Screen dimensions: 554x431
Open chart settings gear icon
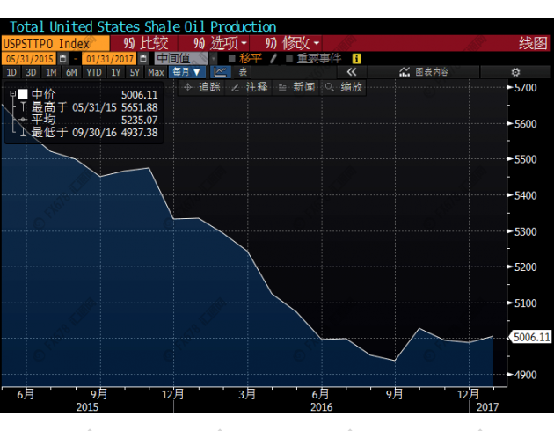pos(516,72)
